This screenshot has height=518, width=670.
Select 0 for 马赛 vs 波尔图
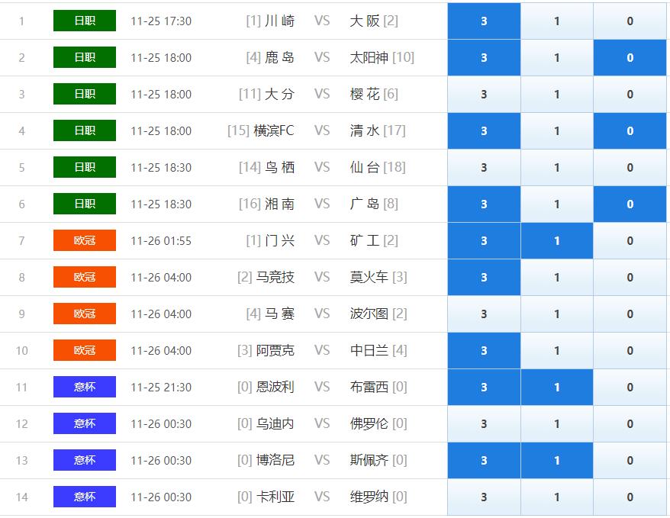pos(630,314)
